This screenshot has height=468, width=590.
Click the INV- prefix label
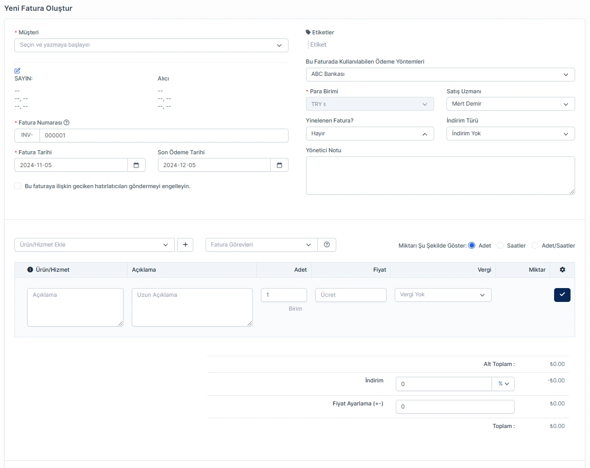(27, 135)
